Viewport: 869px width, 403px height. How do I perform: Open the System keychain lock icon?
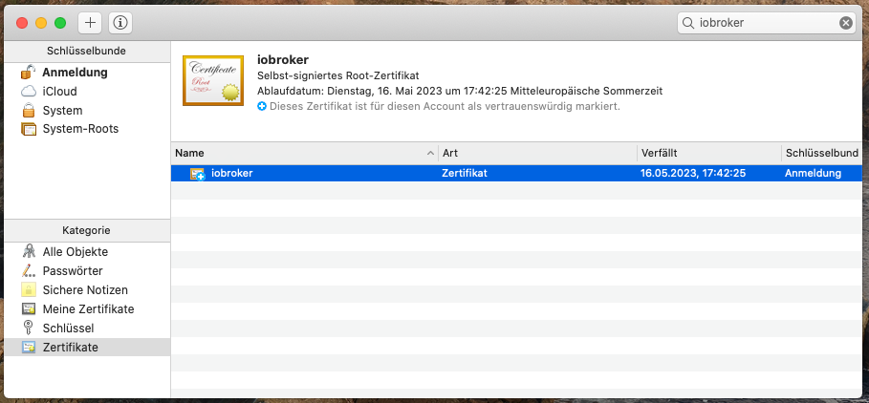click(x=29, y=111)
